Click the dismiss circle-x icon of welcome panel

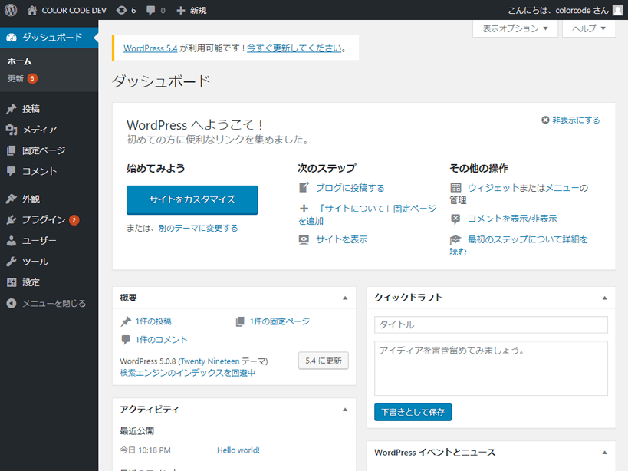[545, 120]
